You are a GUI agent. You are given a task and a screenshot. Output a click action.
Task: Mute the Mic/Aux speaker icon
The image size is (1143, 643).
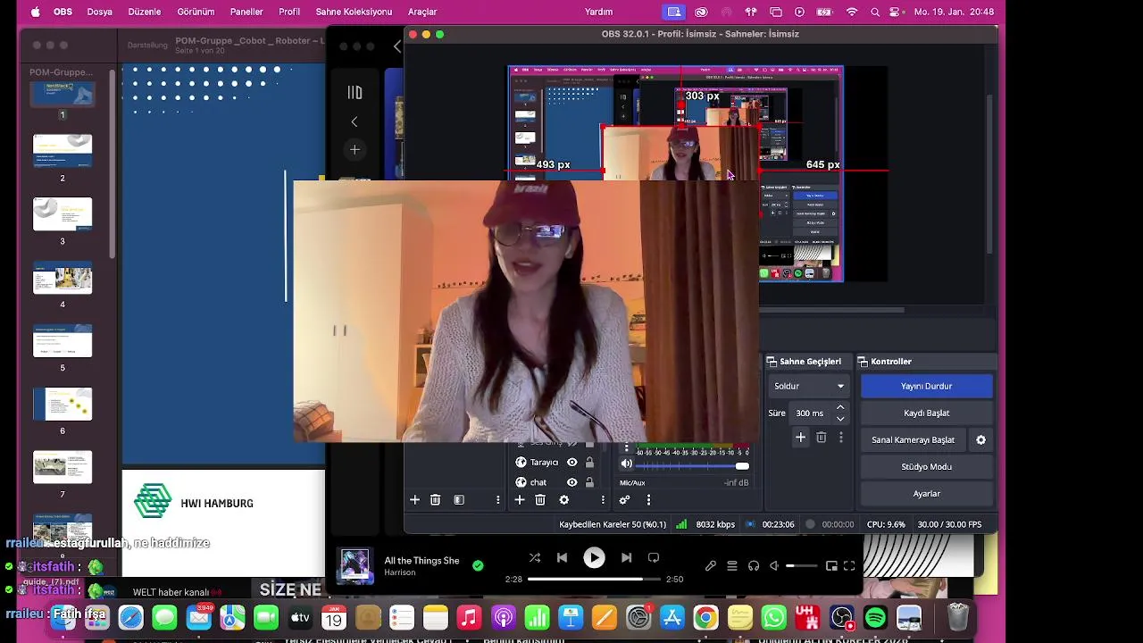[627, 464]
